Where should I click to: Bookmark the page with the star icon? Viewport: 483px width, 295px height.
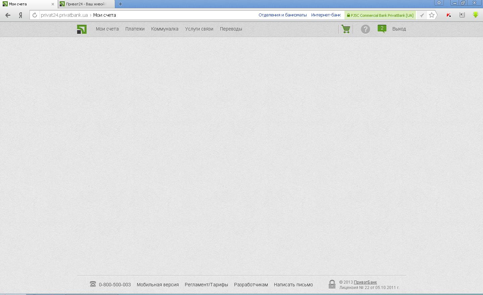(432, 15)
